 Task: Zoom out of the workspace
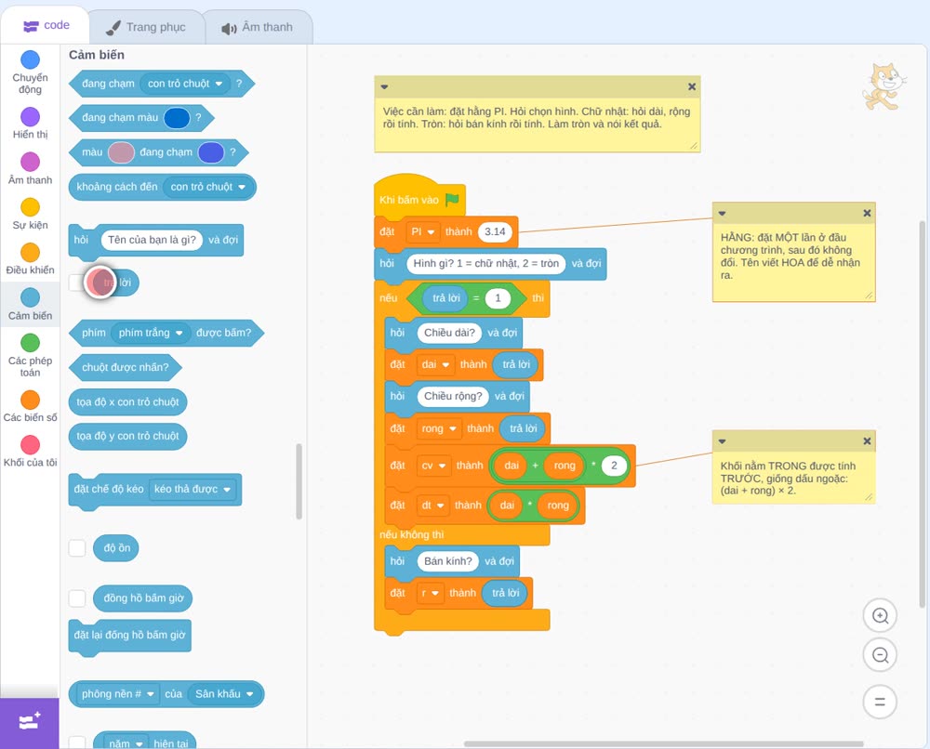pyautogui.click(x=880, y=655)
